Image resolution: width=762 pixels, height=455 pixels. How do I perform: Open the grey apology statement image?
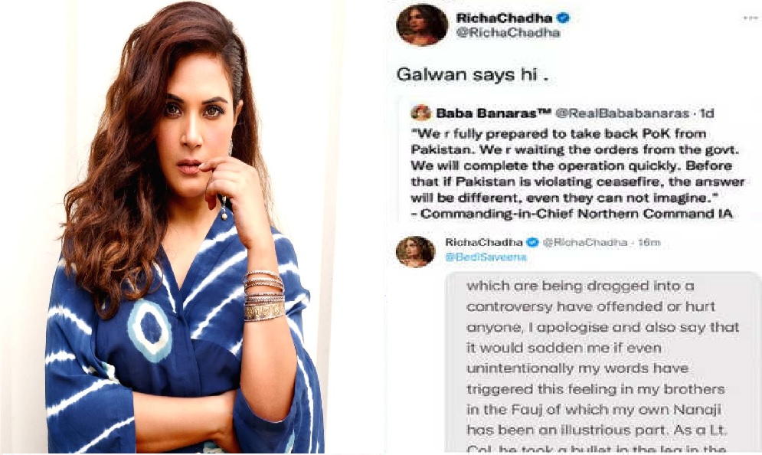602,362
